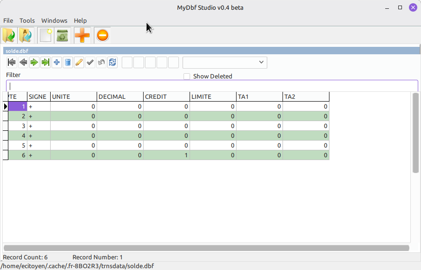The image size is (421, 270).
Task: Click the solde.dbf file path in status bar
Action: click(77, 266)
